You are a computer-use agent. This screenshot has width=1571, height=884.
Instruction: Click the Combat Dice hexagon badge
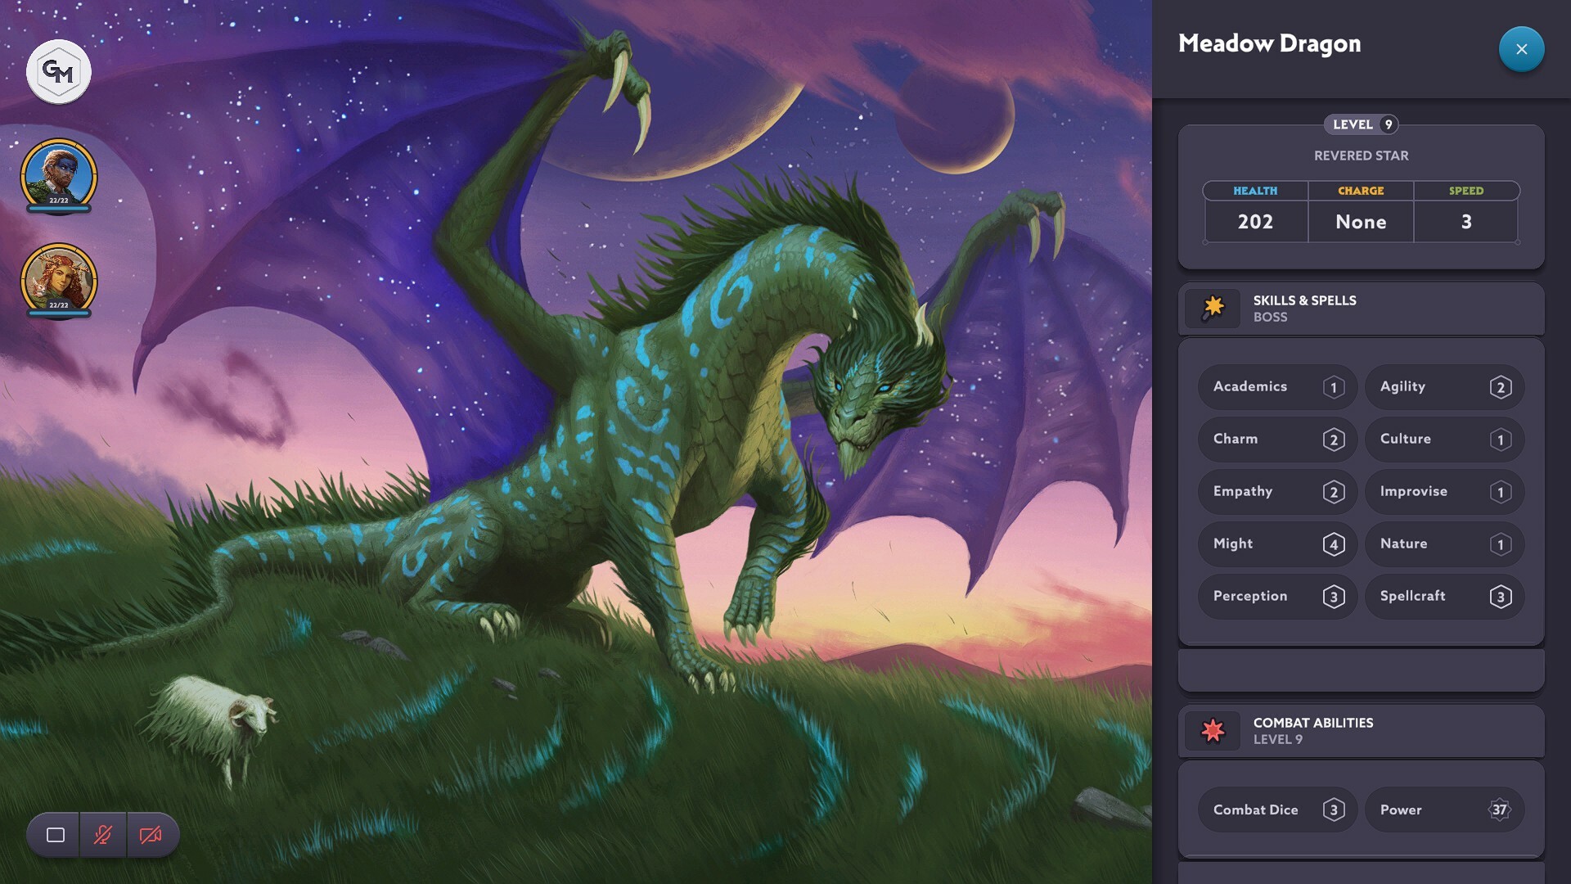coord(1334,810)
